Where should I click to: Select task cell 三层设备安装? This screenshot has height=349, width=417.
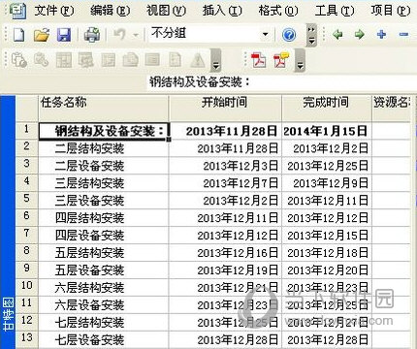pos(104,201)
